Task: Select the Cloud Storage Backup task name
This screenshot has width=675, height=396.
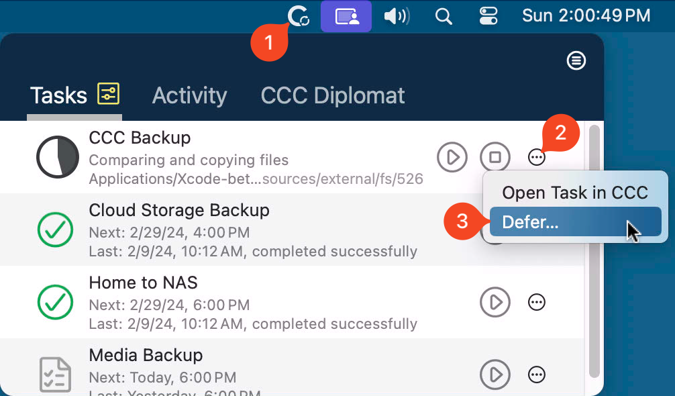Action: pyautogui.click(x=179, y=210)
